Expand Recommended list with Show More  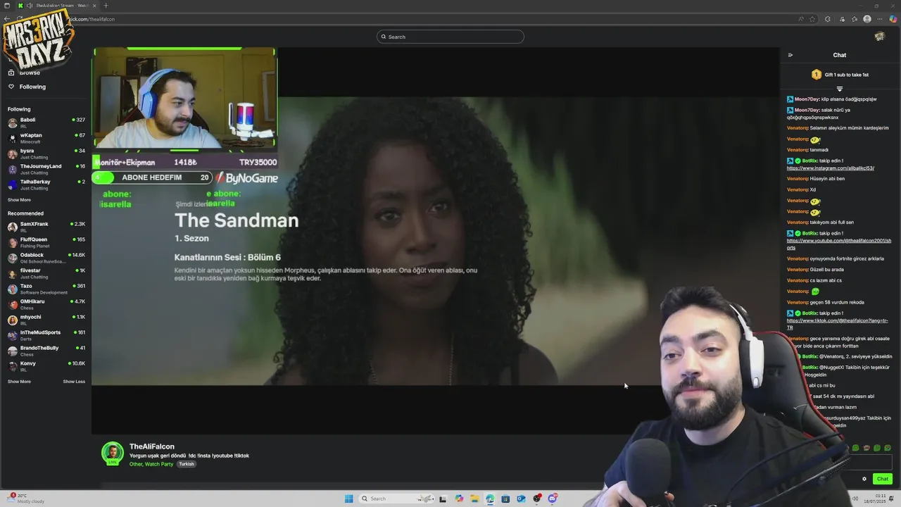click(19, 382)
